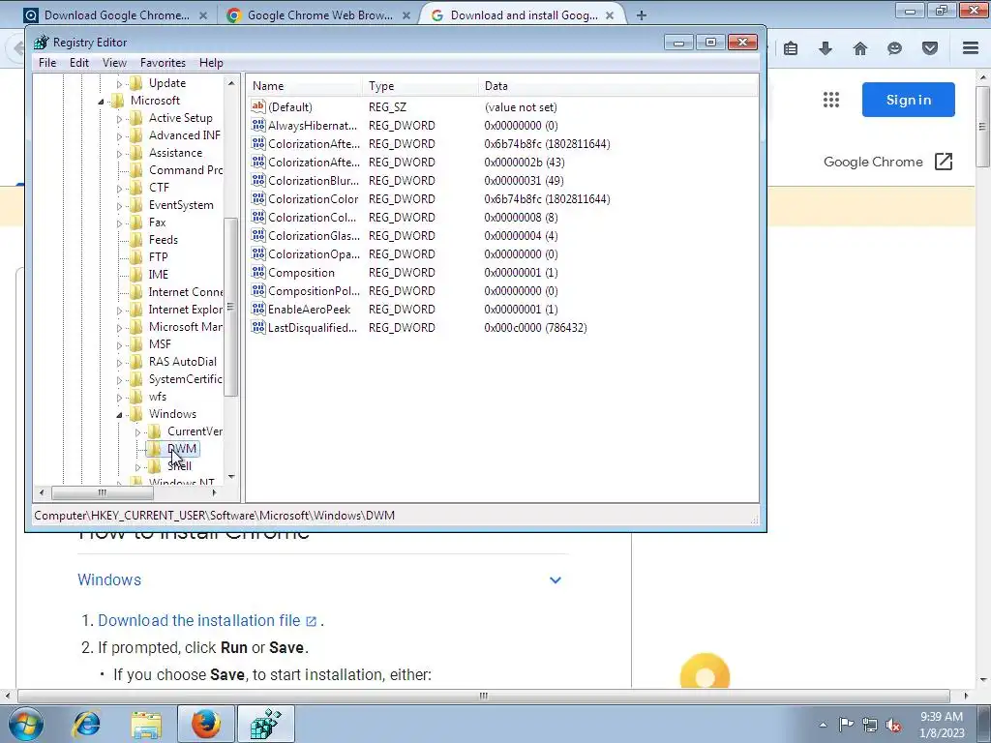
Task: Select the Composition value icon
Action: pyautogui.click(x=257, y=272)
